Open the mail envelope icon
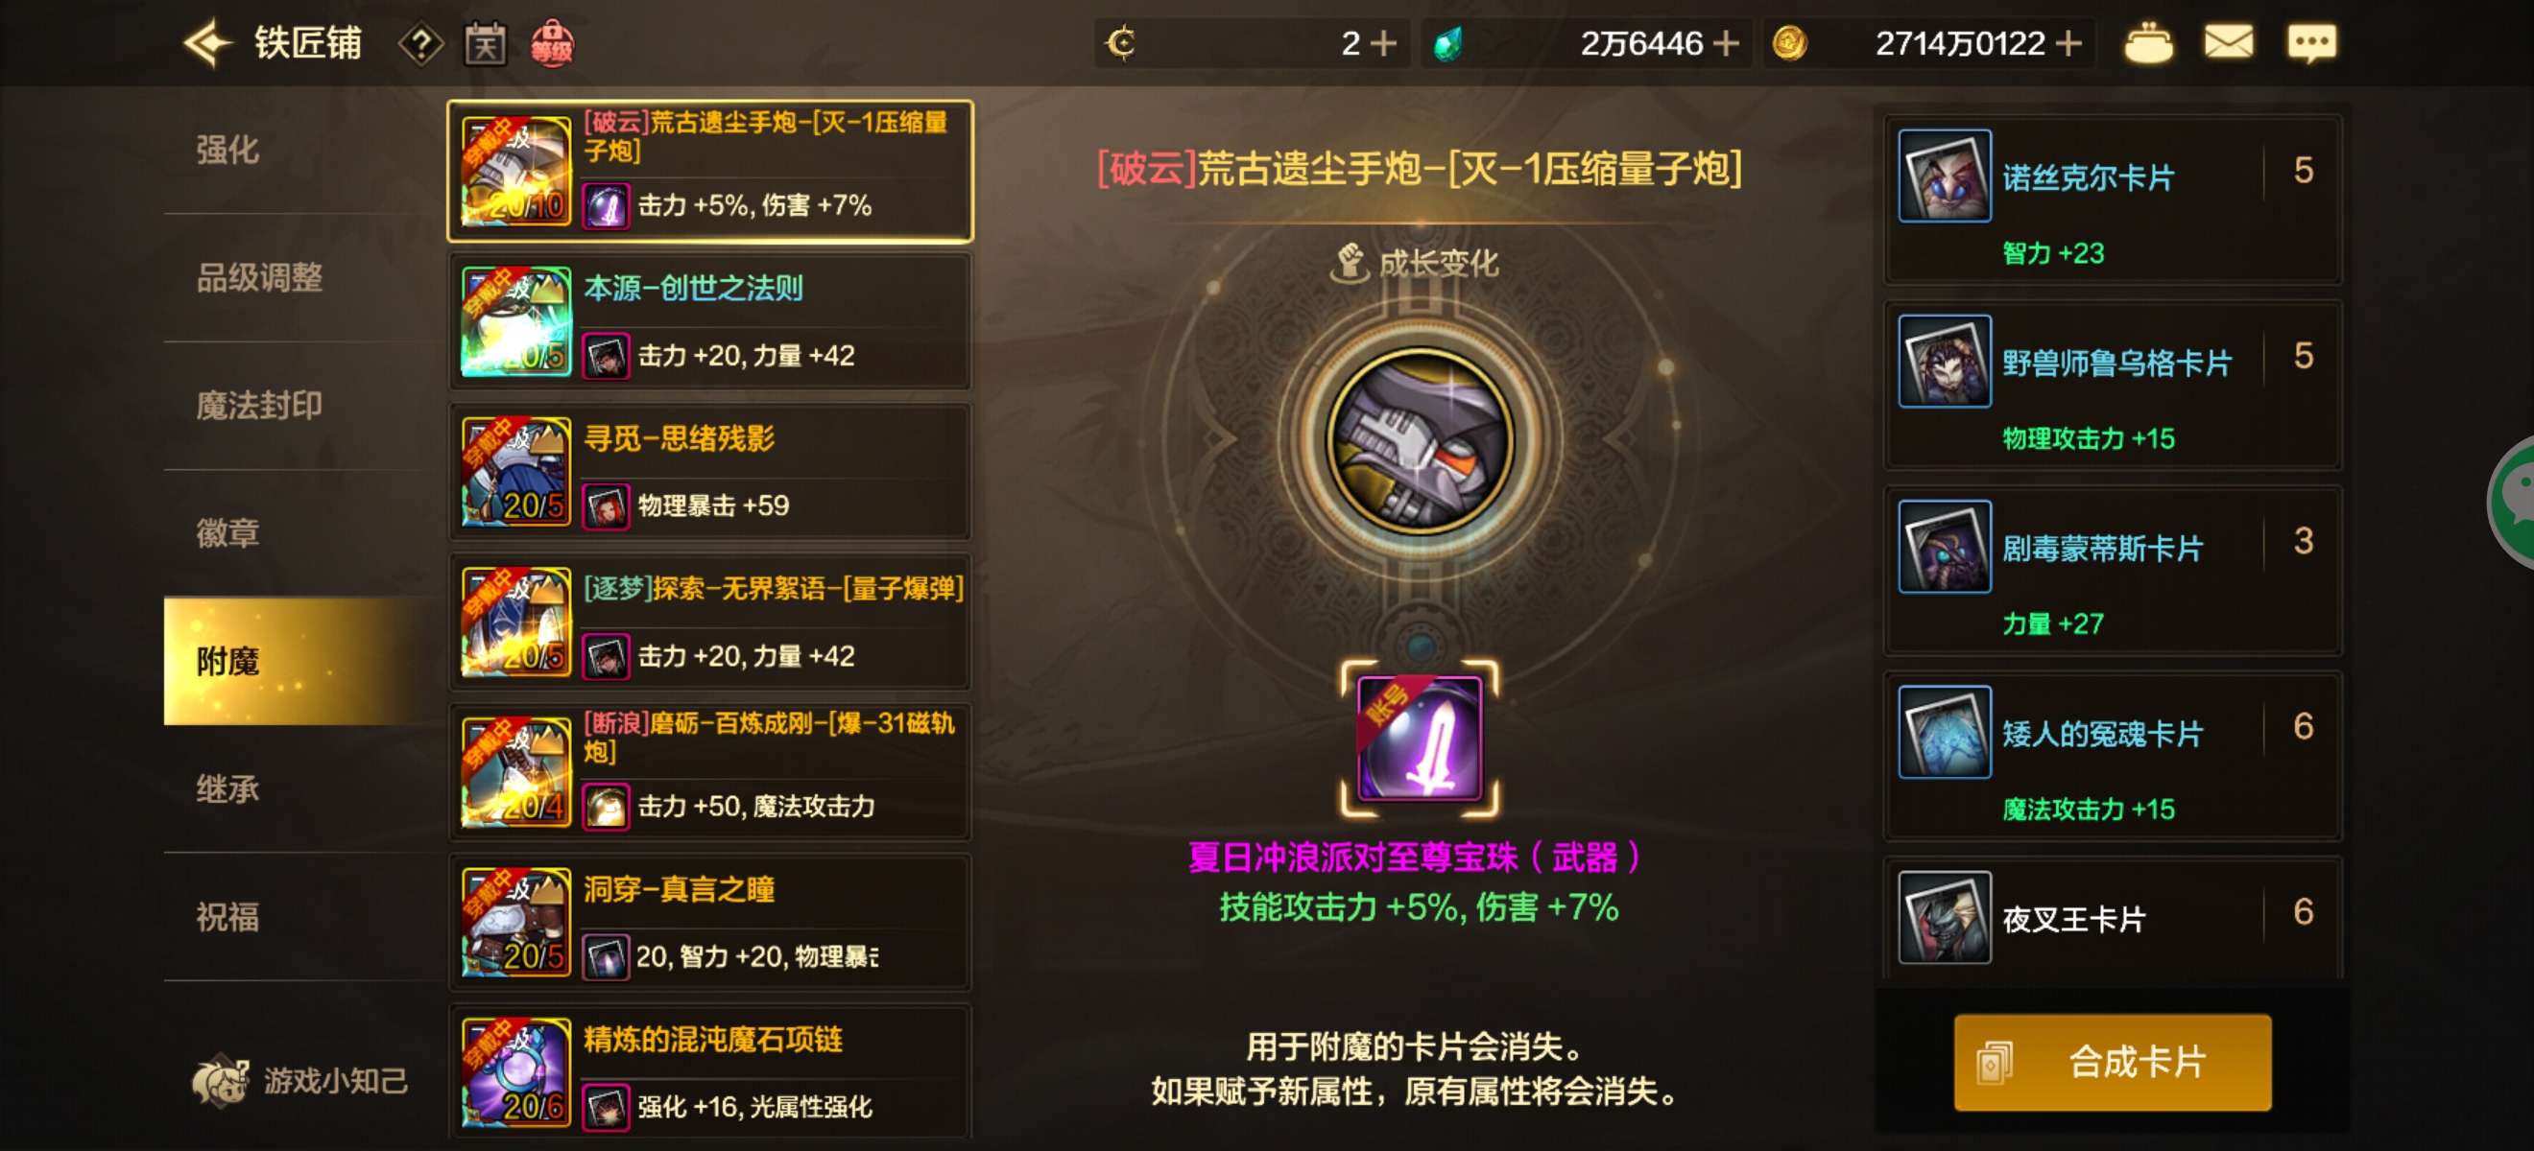Screen dimensions: 2534x1151 point(2227,43)
